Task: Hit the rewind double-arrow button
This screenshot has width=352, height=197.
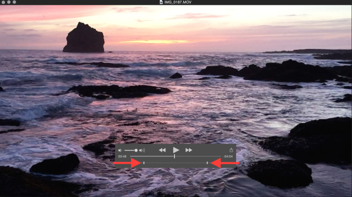Action: [x=162, y=150]
